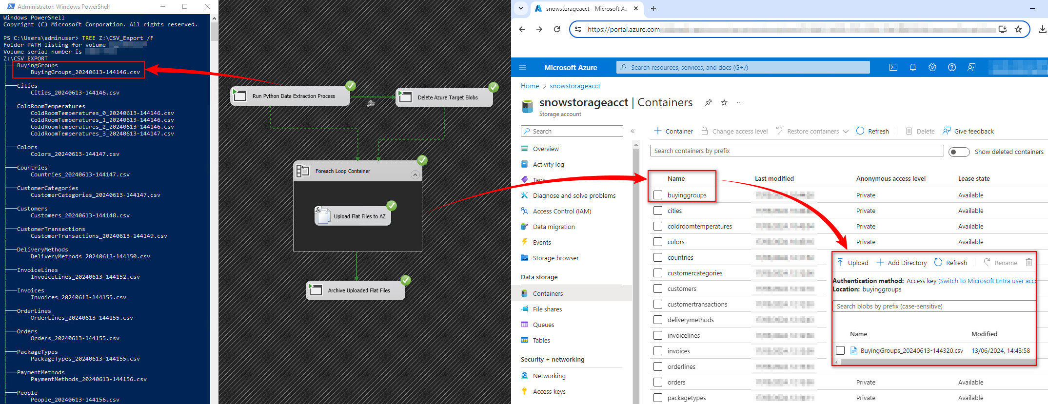Collapse the Foreach Loop Container
This screenshot has height=404, width=1048.
pos(415,174)
